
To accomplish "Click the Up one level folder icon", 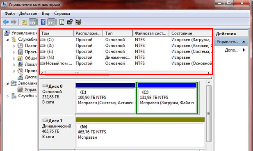I will tap(24, 22).
